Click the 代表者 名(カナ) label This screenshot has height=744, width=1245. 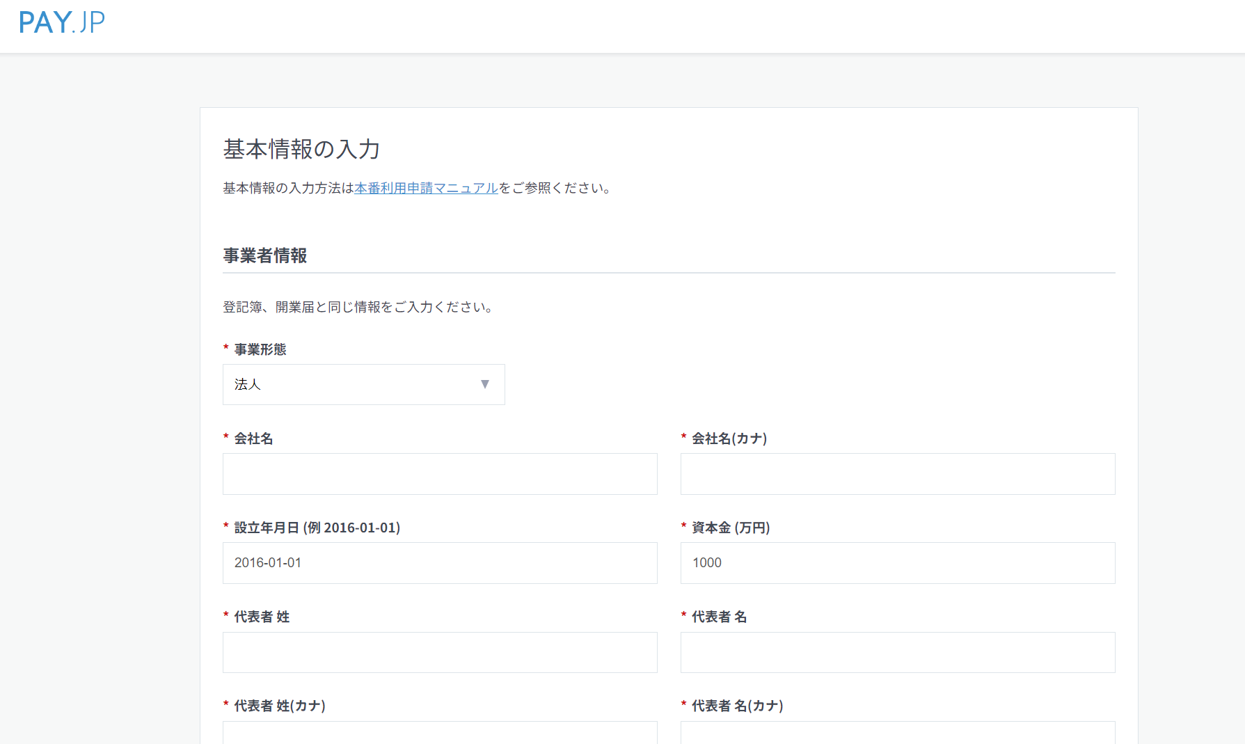pyautogui.click(x=737, y=706)
